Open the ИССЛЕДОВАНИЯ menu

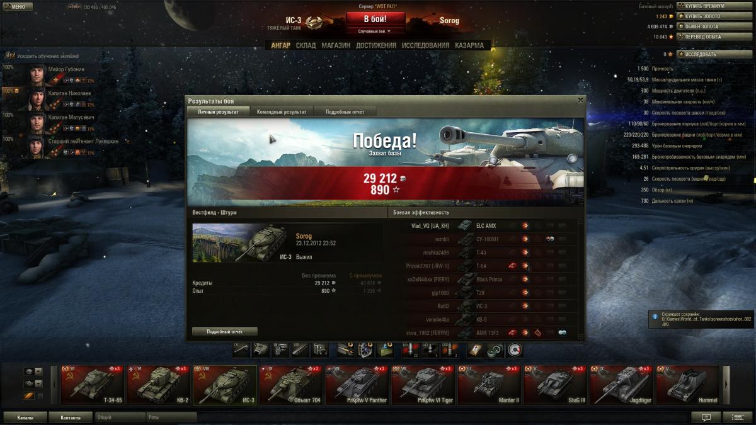pyautogui.click(x=426, y=45)
